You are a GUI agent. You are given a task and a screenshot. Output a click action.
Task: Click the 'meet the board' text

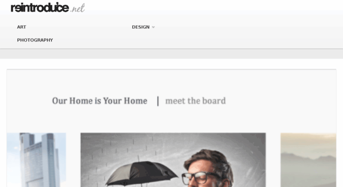click(196, 101)
